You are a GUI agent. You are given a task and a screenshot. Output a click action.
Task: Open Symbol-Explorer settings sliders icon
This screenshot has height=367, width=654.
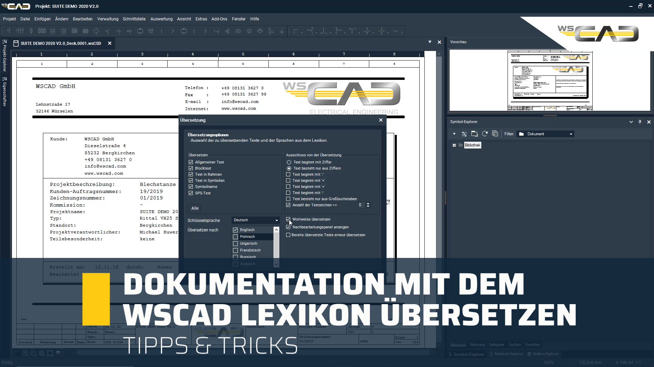[x=464, y=134]
